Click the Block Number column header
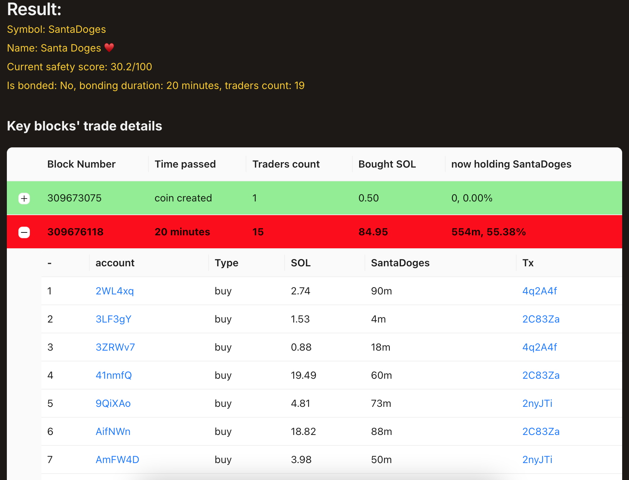 pyautogui.click(x=81, y=164)
